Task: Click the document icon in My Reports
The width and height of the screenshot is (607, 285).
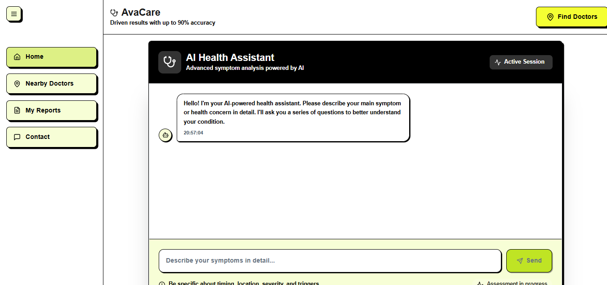Action: coord(17,110)
